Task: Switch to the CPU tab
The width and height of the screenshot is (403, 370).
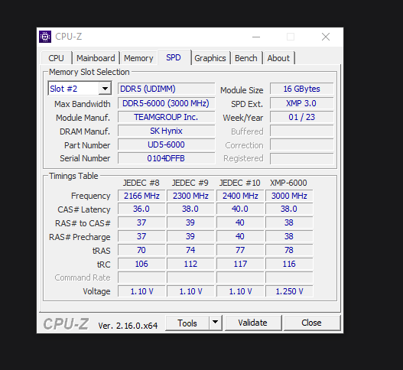Action: tap(57, 58)
